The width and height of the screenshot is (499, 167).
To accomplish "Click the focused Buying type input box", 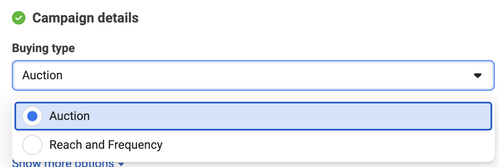I will [253, 75].
